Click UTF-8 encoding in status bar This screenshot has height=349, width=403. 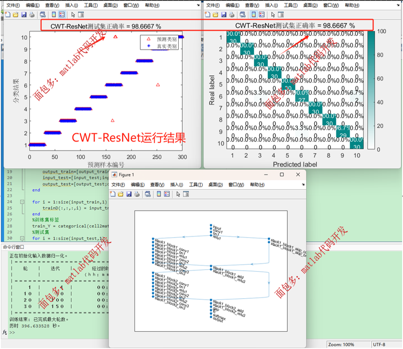point(380,345)
